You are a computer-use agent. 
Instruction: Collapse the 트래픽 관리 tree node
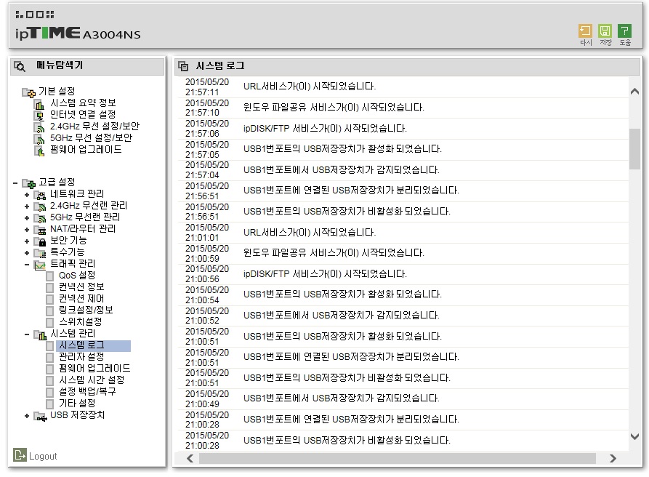click(27, 264)
